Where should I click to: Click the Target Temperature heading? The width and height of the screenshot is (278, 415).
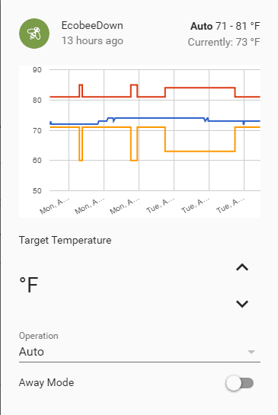66,241
